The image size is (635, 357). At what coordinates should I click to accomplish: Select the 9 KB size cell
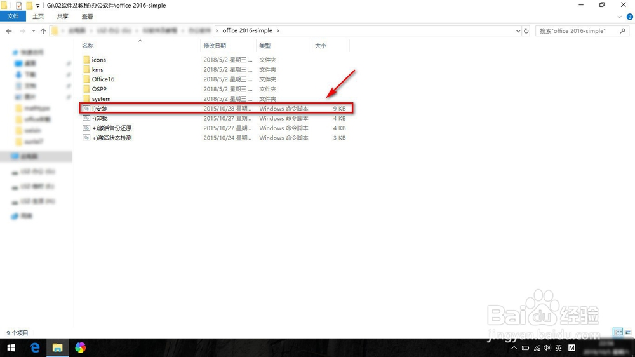339,108
